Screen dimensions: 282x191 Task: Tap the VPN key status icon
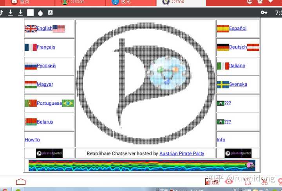pyautogui.click(x=264, y=13)
